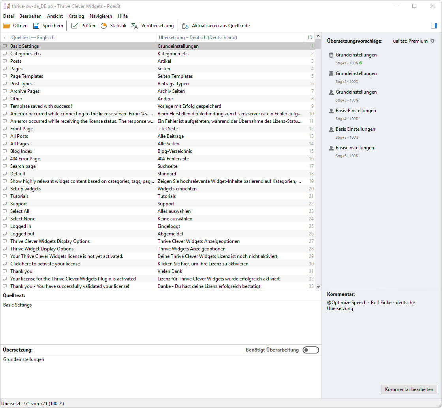Apply suggestion Basis Einstellungen
Image resolution: width=442 pixels, height=408 pixels.
[355, 129]
